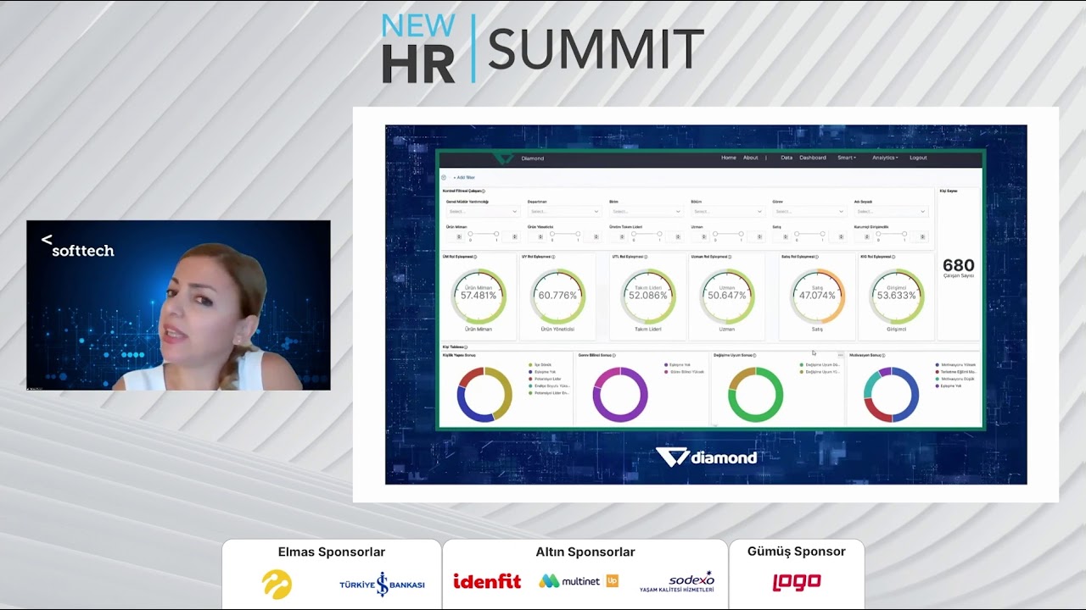Open the Departman select dropdown
This screenshot has width=1086, height=610.
coord(563,212)
